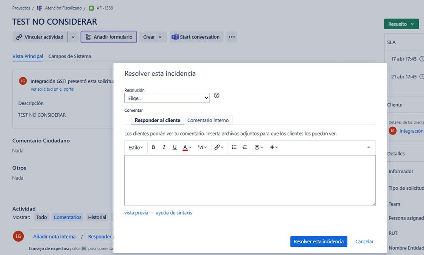This screenshot has width=424, height=255.
Task: Click the Resolución help icon
Action: pos(216,96)
